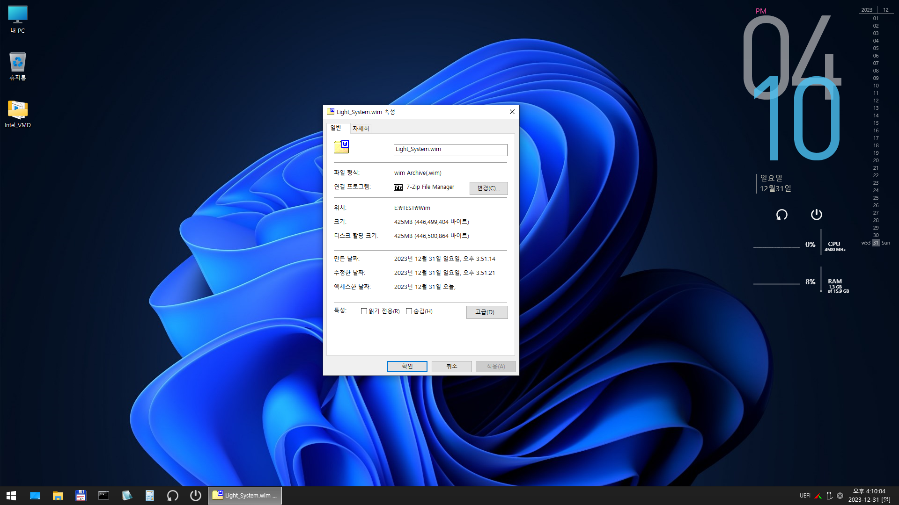Click highlighted day 31 in calendar widget
899x505 pixels.
[876, 243]
